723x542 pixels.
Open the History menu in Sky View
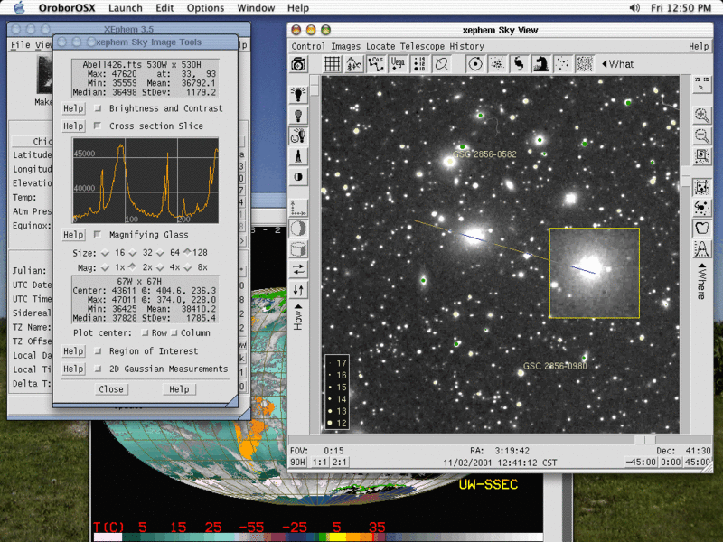(x=466, y=47)
